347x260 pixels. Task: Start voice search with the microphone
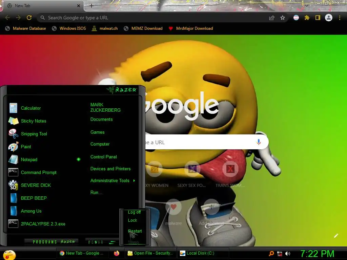[x=259, y=142]
